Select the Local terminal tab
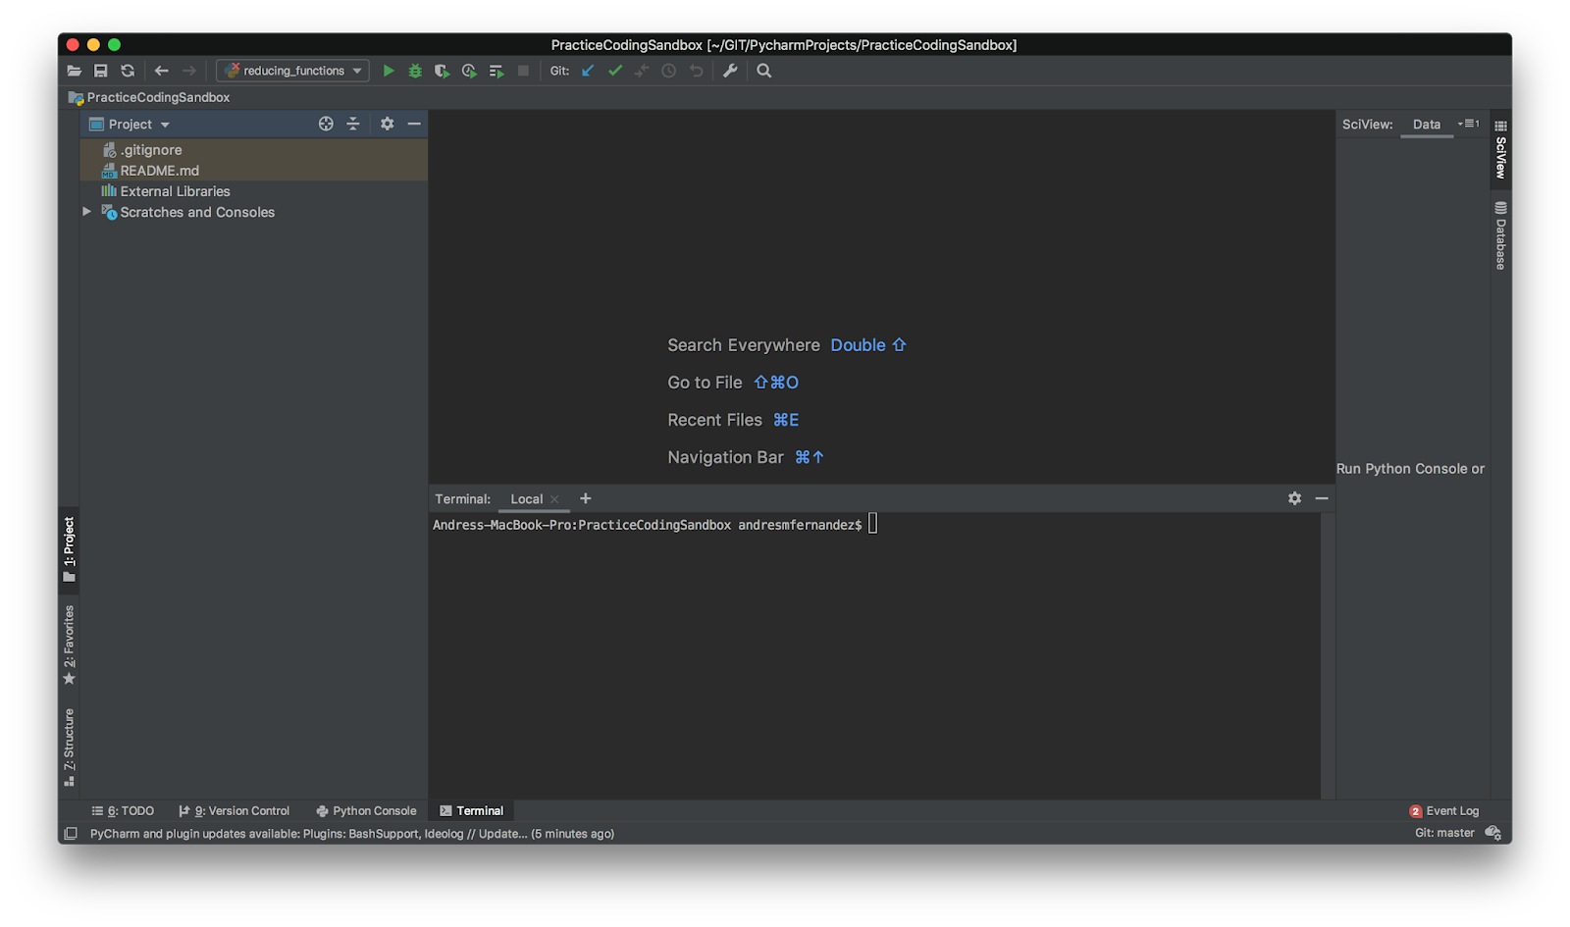 (527, 498)
